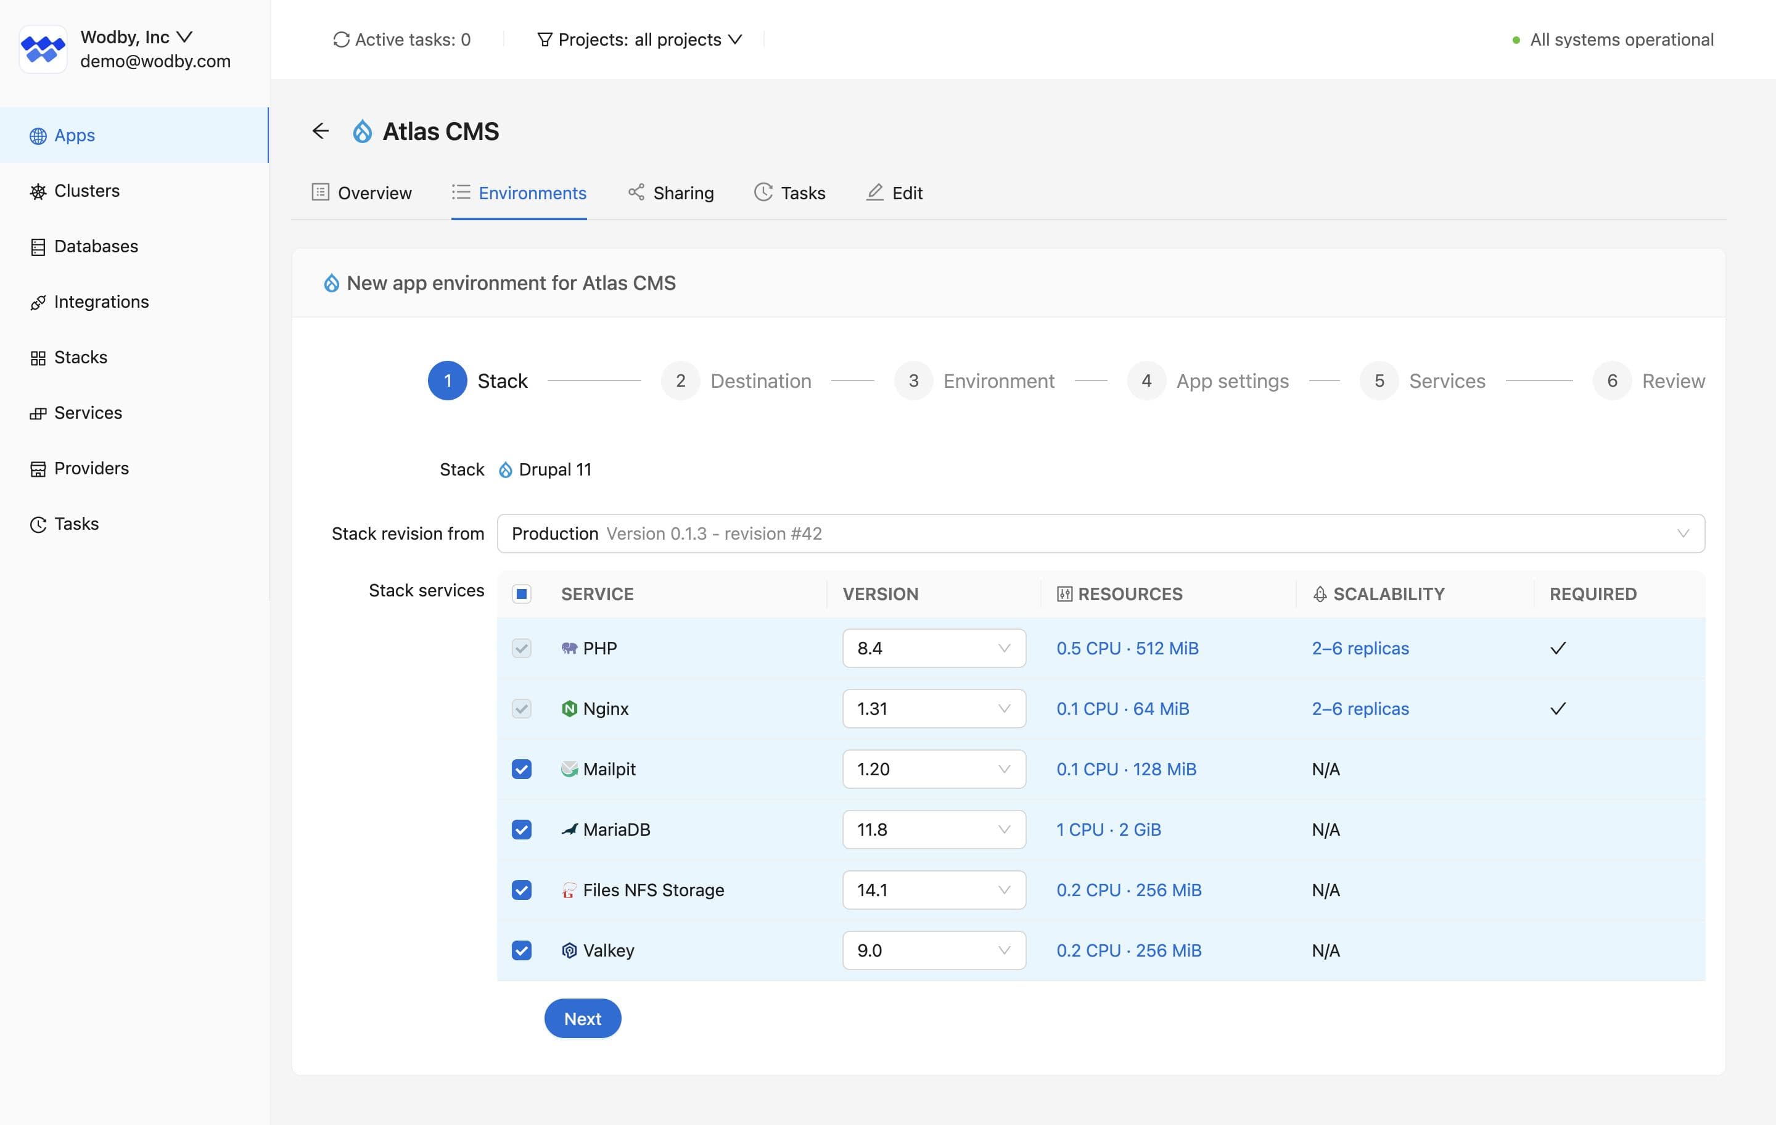
Task: Click the Nginx hexagon icon
Action: click(x=569, y=708)
